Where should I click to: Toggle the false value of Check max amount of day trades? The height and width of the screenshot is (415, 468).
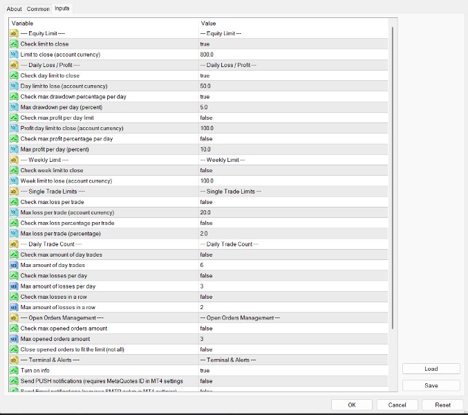[206, 255]
